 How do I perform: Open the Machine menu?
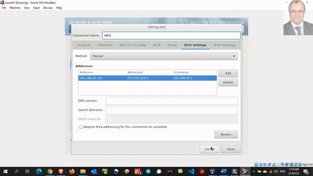coord(15,8)
